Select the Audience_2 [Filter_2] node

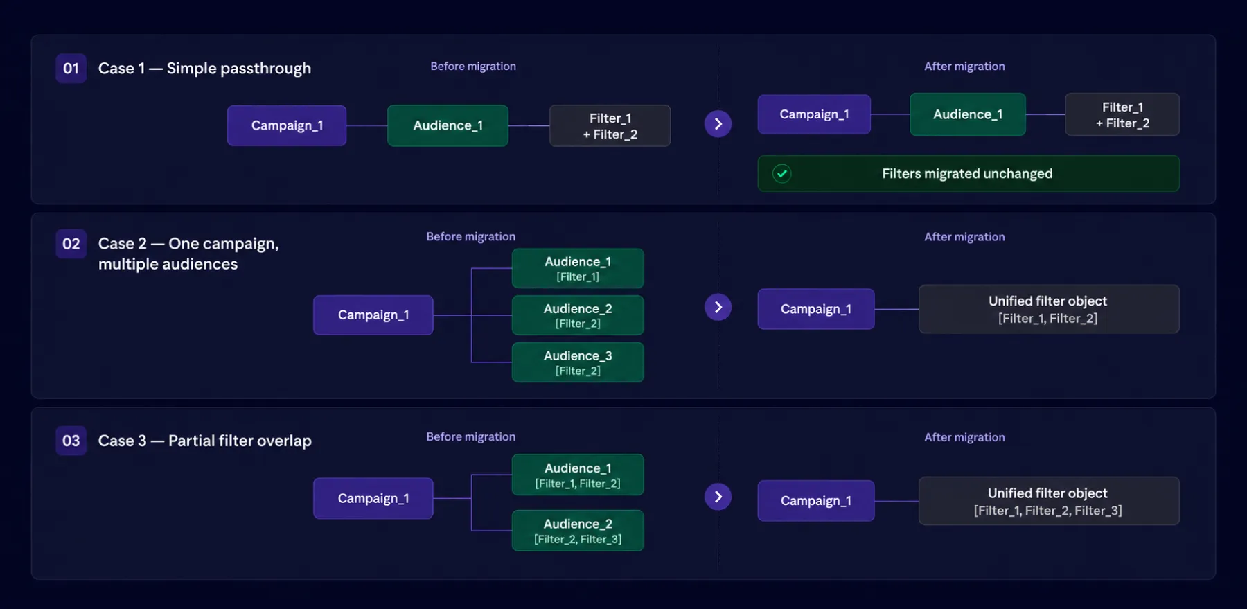[x=578, y=315]
